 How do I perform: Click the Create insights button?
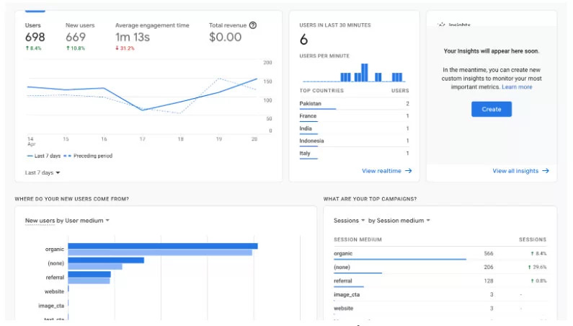tap(491, 109)
